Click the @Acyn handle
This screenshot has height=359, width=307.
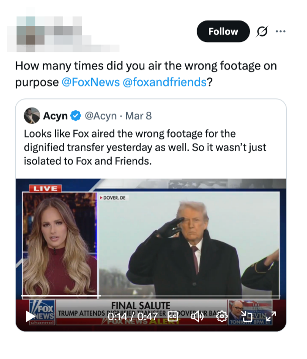click(x=100, y=116)
